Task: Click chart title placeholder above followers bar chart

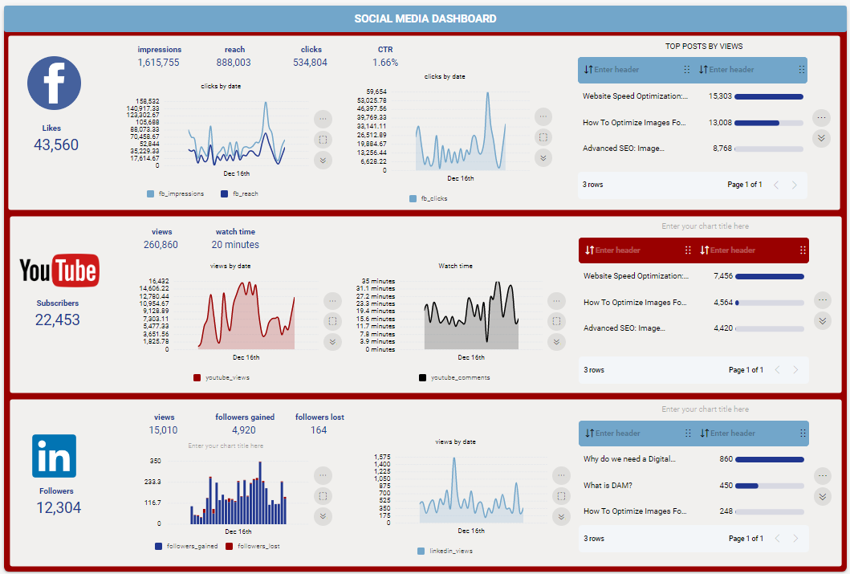Action: (226, 446)
